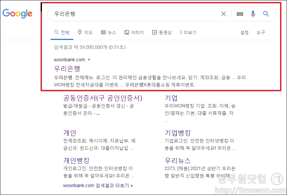Open the 더보기 menu

pos(188,33)
